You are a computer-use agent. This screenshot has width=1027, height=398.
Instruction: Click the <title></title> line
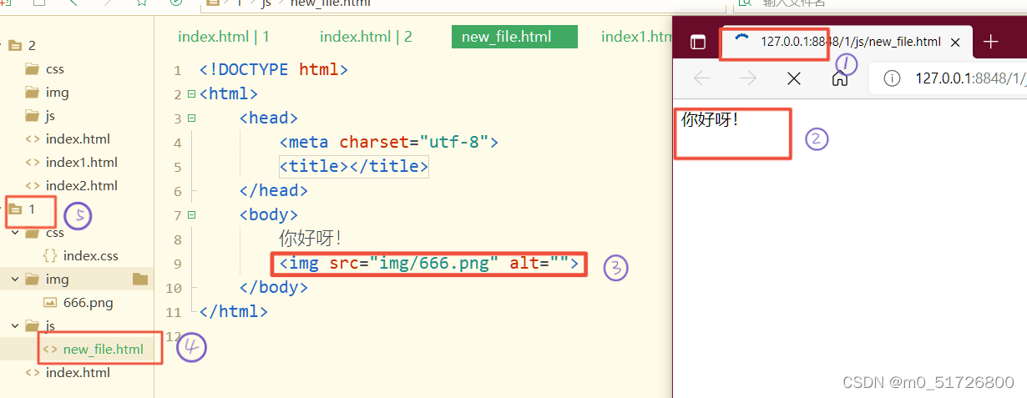354,167
